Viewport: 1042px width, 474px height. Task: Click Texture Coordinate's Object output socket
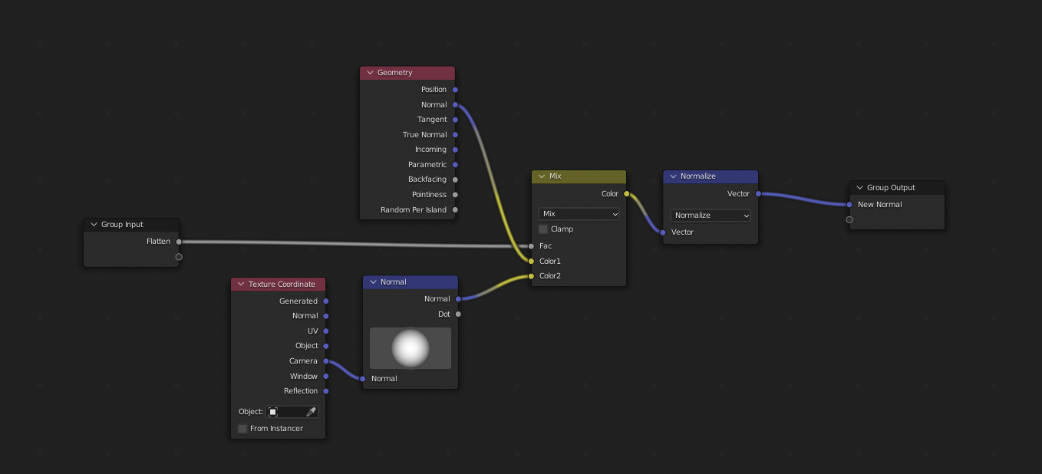325,346
